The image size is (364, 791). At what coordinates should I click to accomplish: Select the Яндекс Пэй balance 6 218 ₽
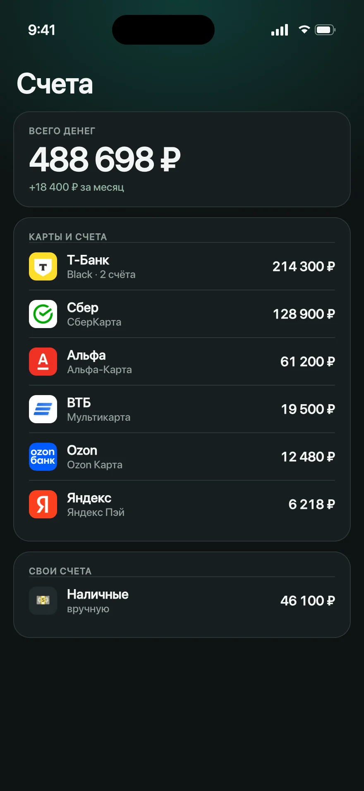tap(312, 504)
